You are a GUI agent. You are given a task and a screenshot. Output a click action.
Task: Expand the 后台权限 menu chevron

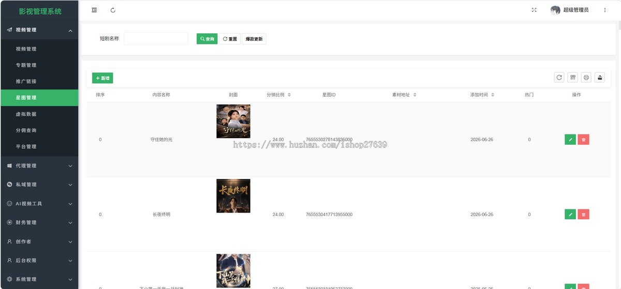point(70,261)
